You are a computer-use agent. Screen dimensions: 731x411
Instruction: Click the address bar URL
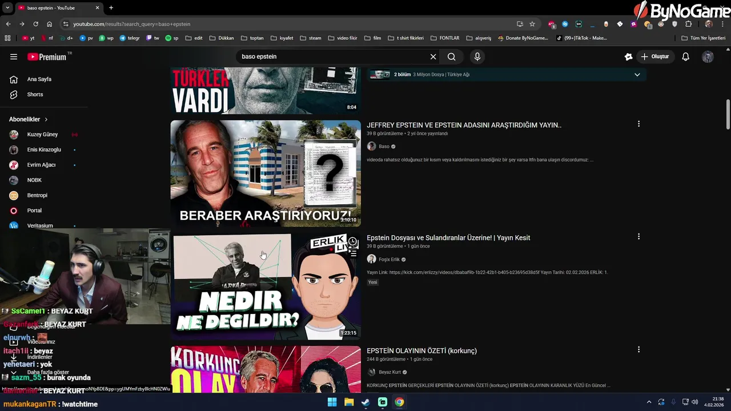(132, 24)
